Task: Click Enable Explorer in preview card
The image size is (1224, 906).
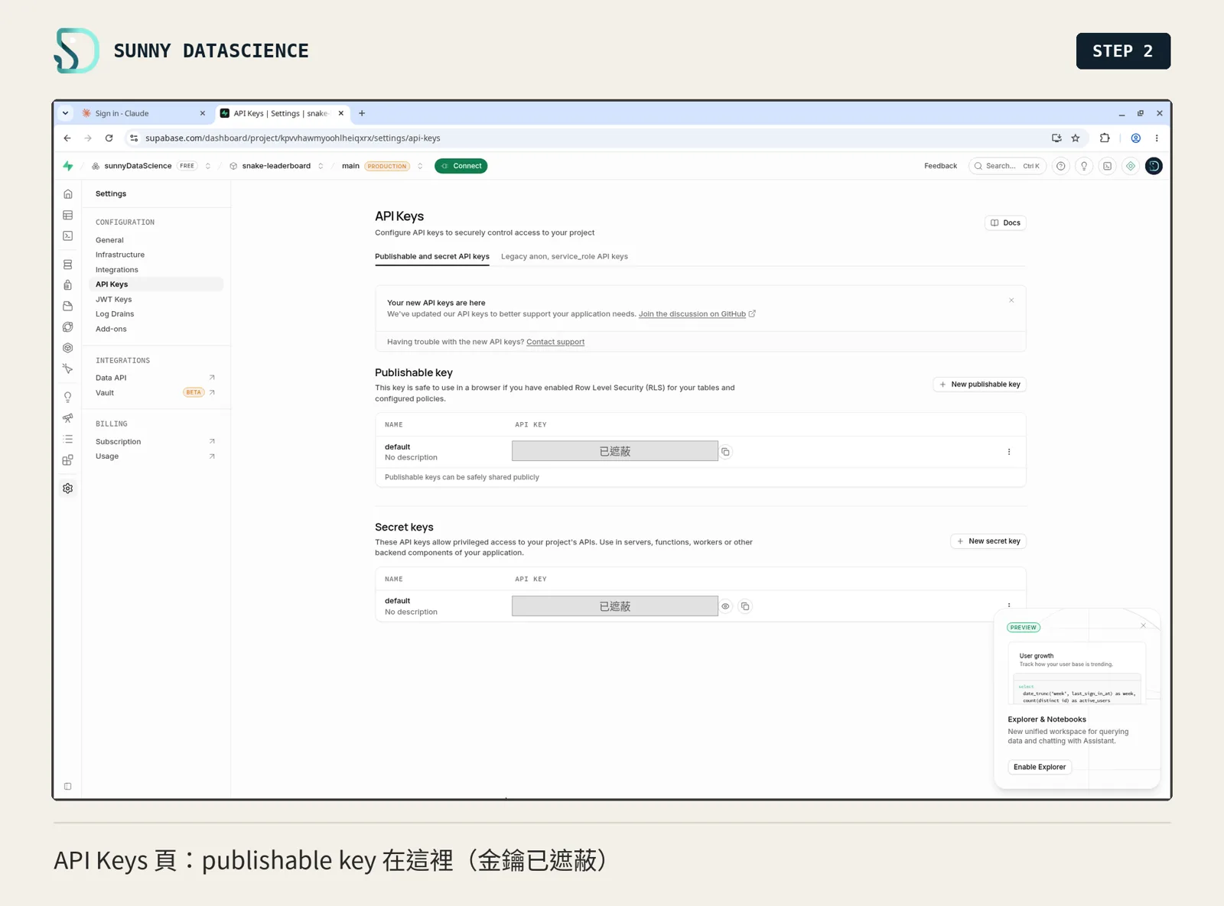Action: pyautogui.click(x=1040, y=767)
